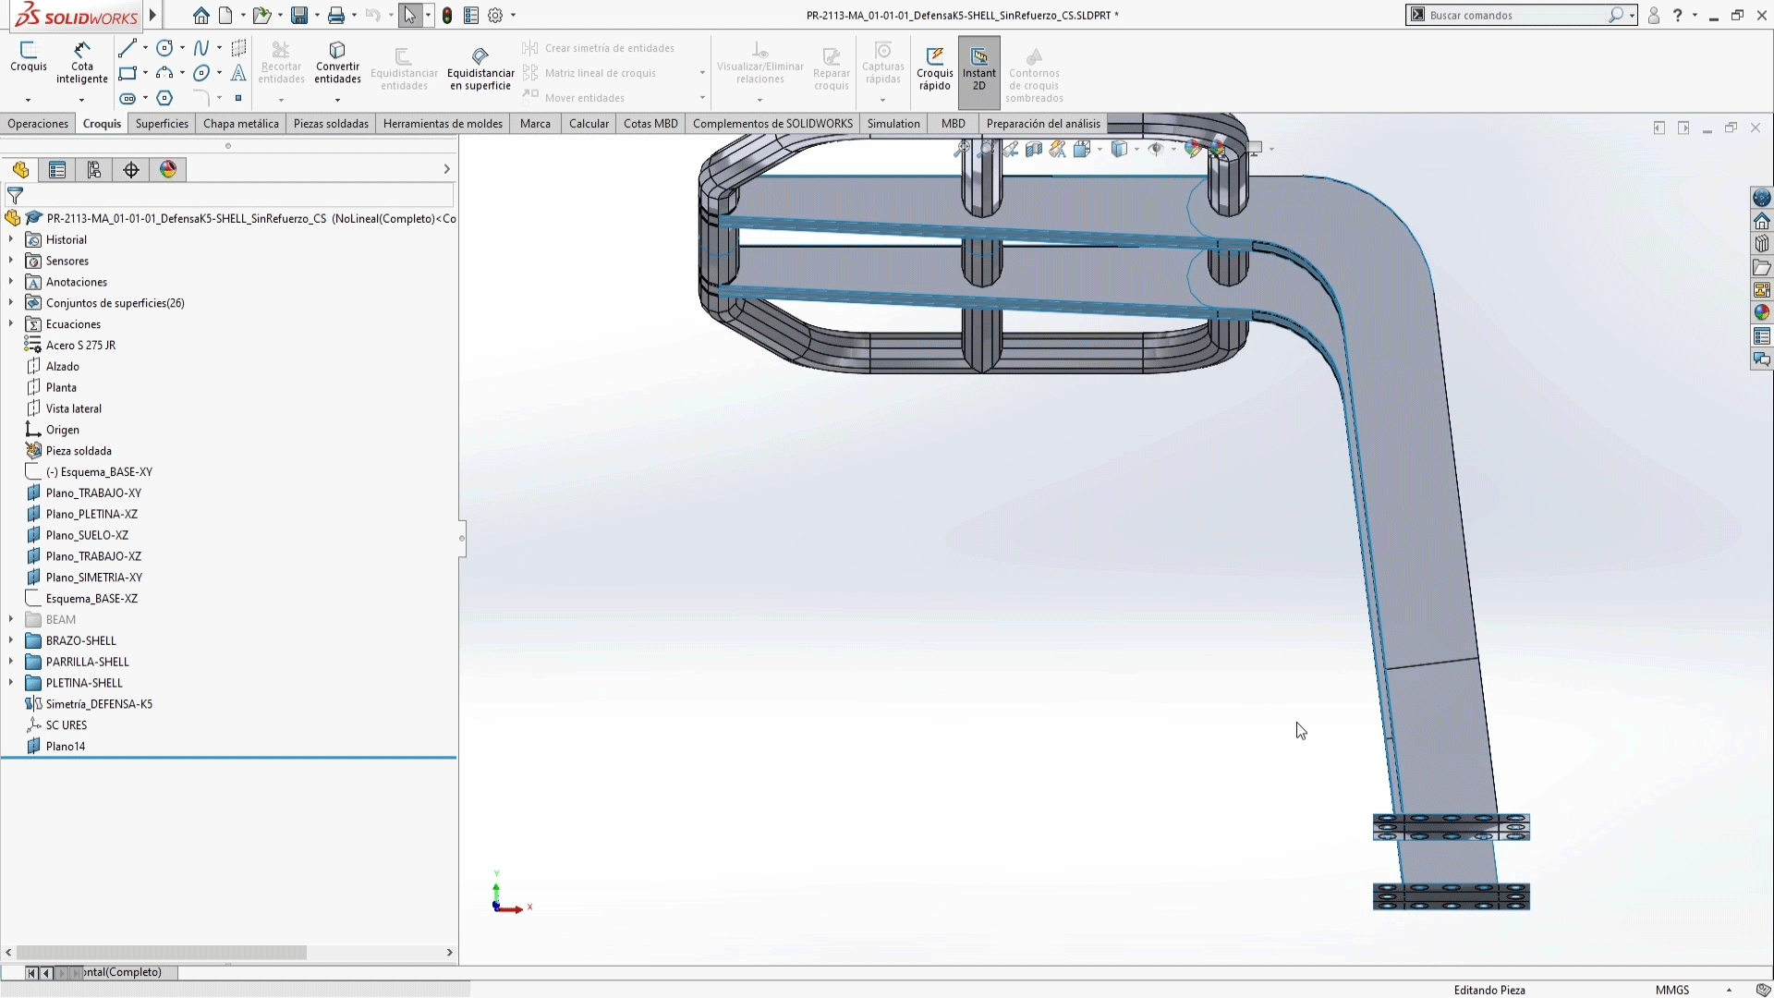
Task: Open the Line tool dropdown arrow
Action: 145,48
